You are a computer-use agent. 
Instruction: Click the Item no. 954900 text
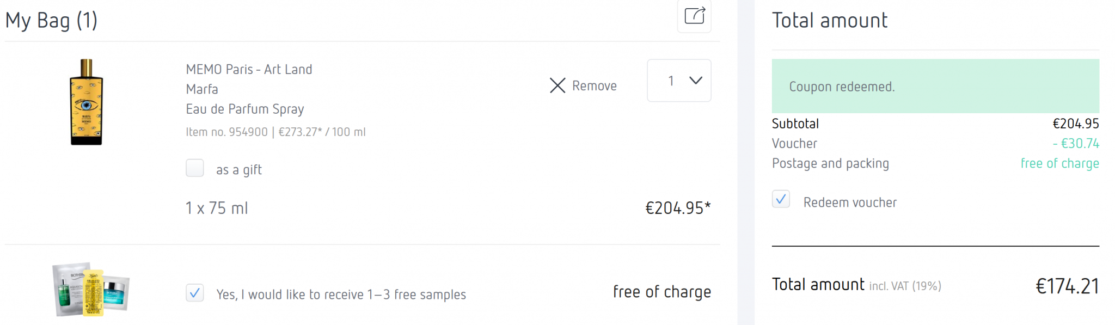point(226,132)
